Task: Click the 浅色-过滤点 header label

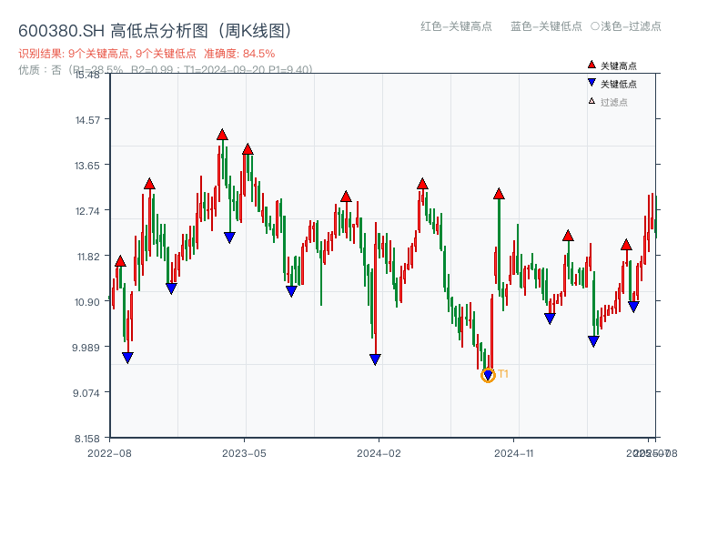Action: pyautogui.click(x=626, y=26)
